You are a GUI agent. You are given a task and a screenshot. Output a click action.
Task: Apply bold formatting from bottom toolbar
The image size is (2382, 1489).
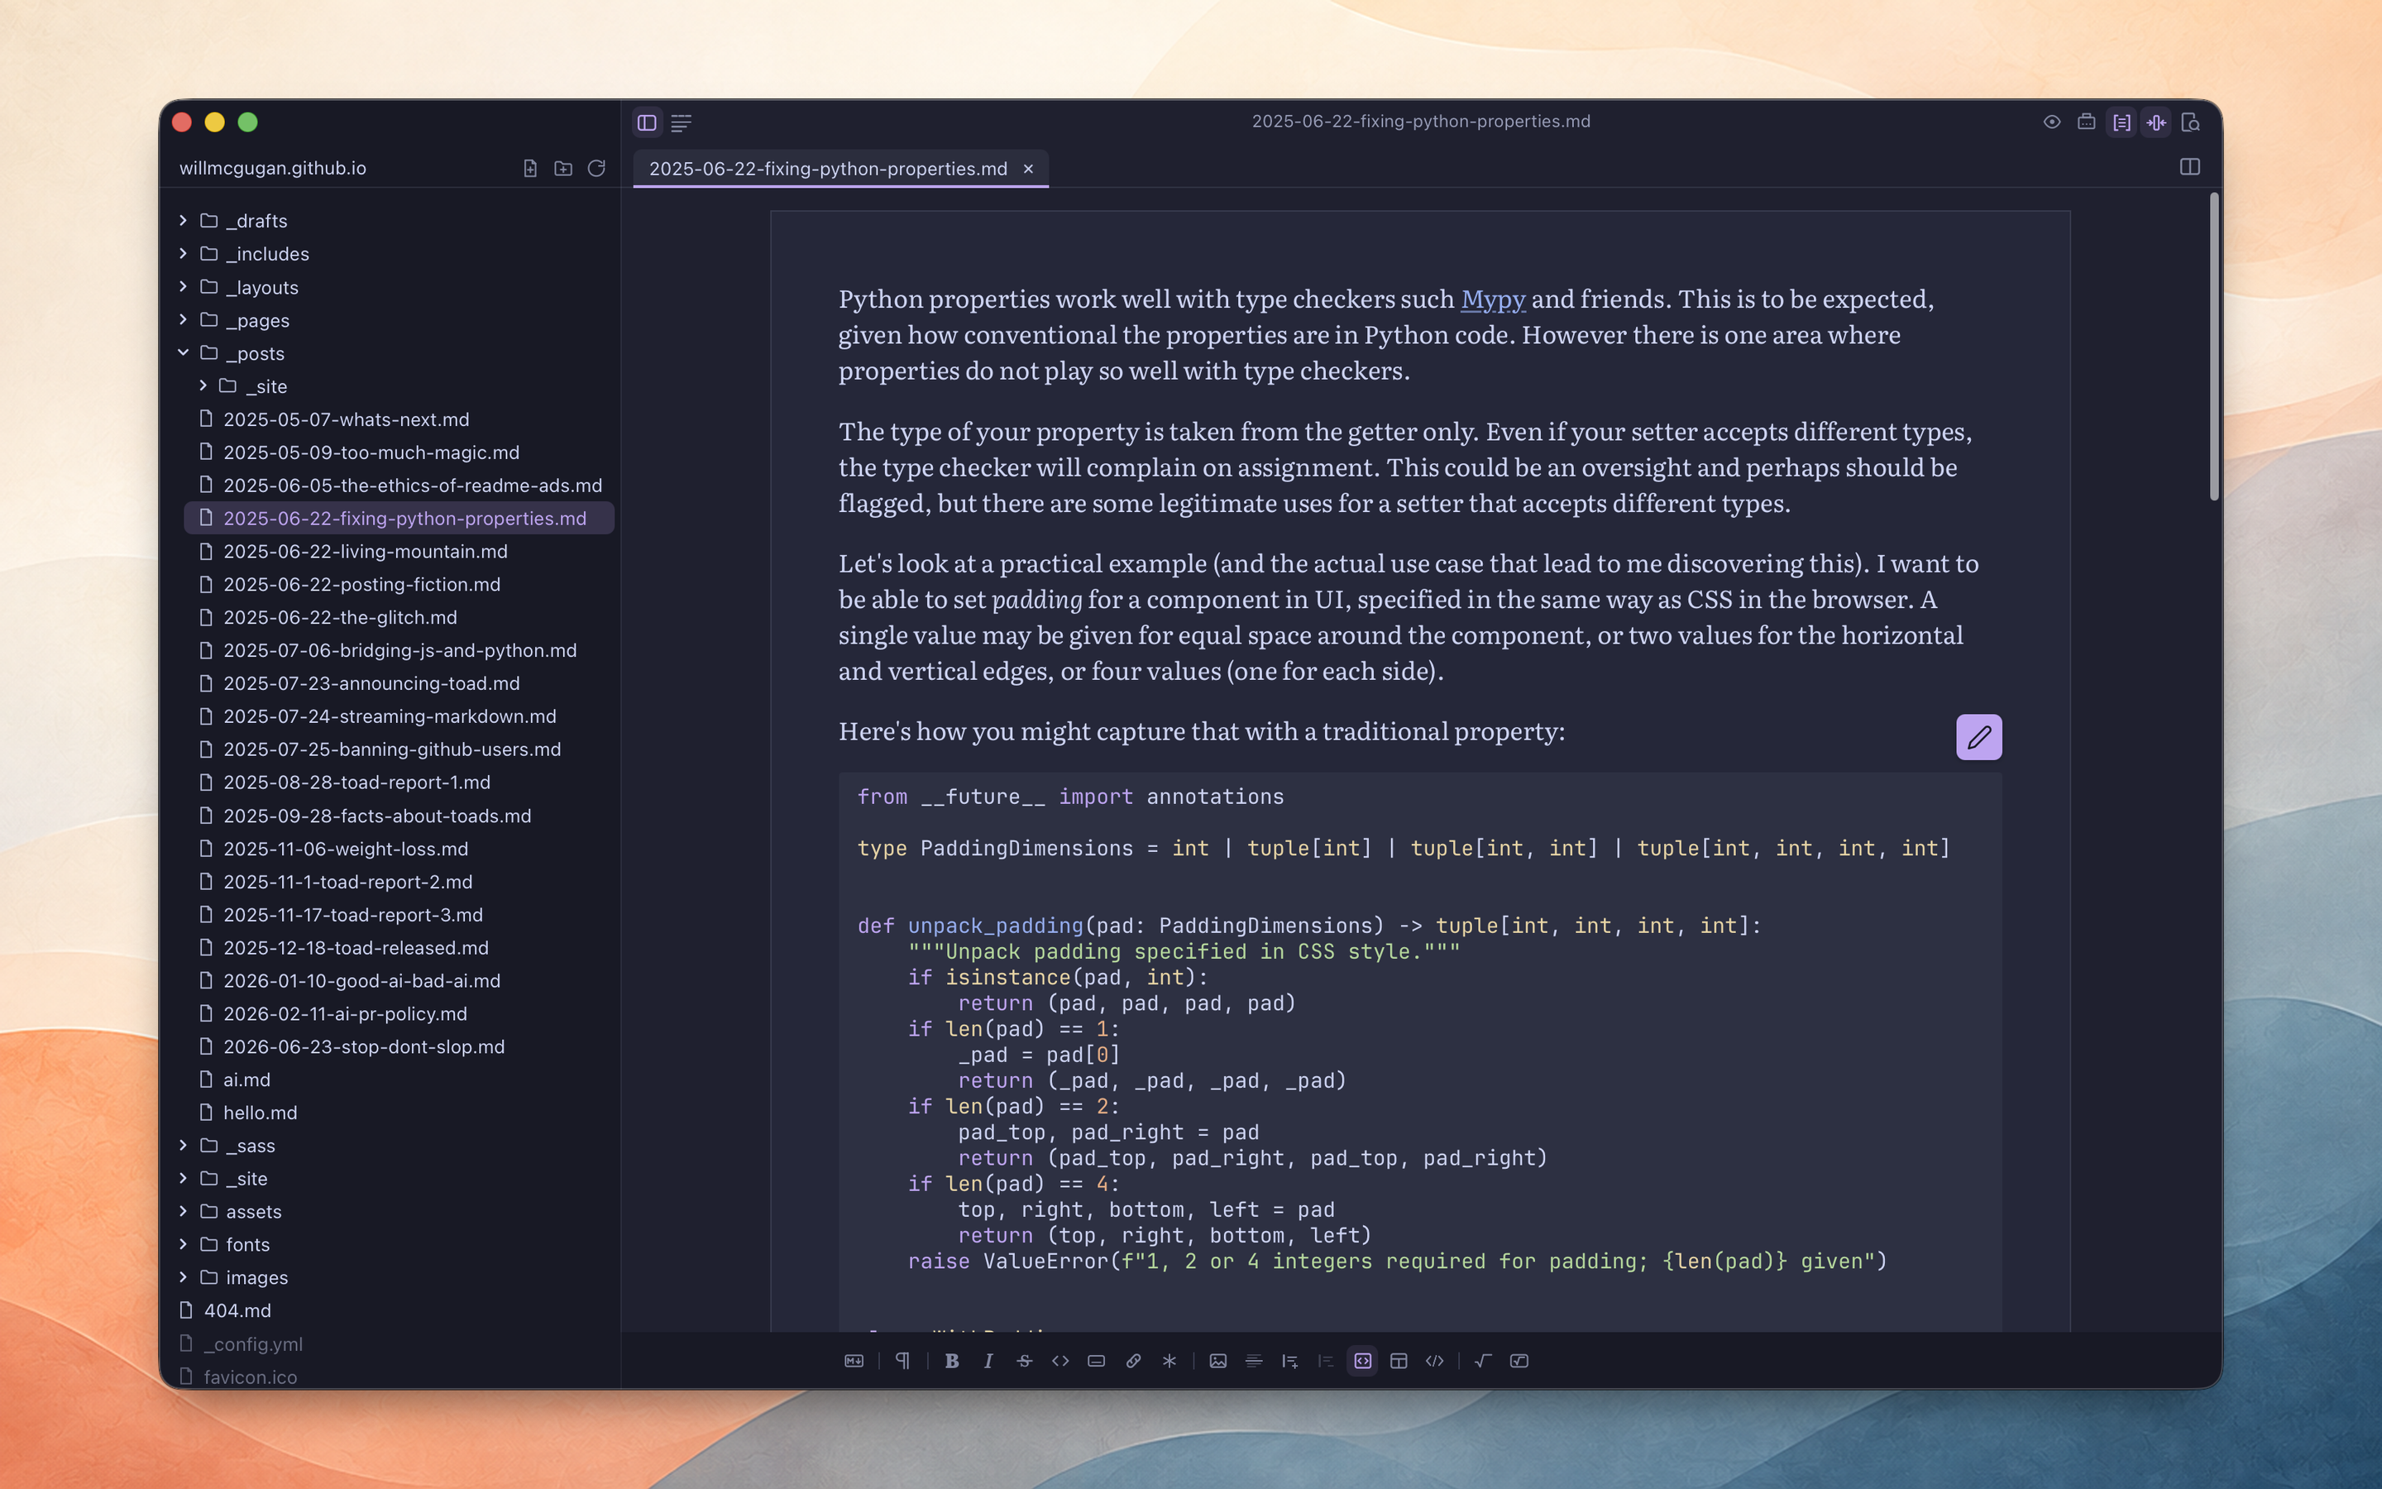pyautogui.click(x=952, y=1361)
